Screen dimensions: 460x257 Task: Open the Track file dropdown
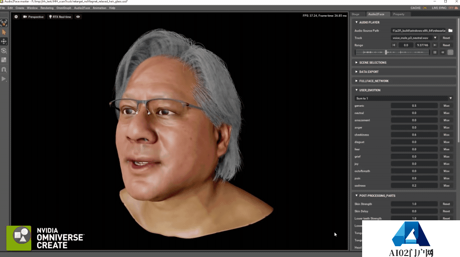point(435,38)
